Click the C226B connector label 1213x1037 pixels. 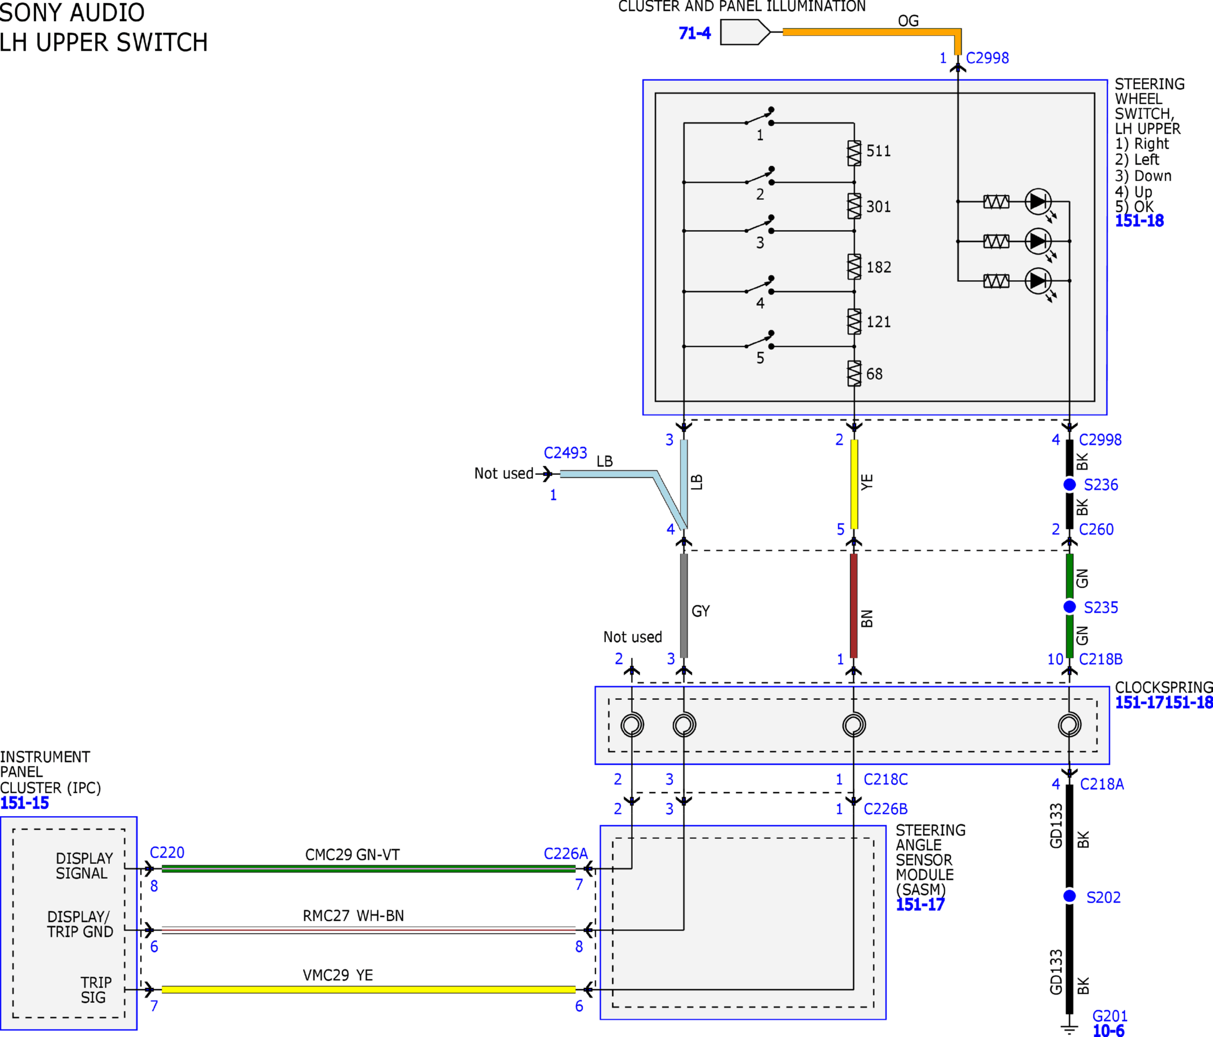[x=886, y=809]
